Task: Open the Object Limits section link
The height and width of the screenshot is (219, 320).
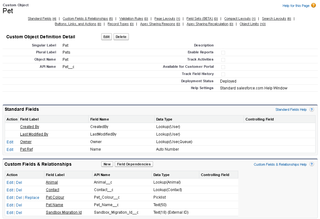Action: click(249, 24)
